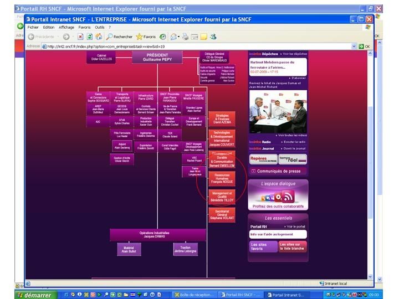Click the printer icon in toolbar

coord(185,37)
